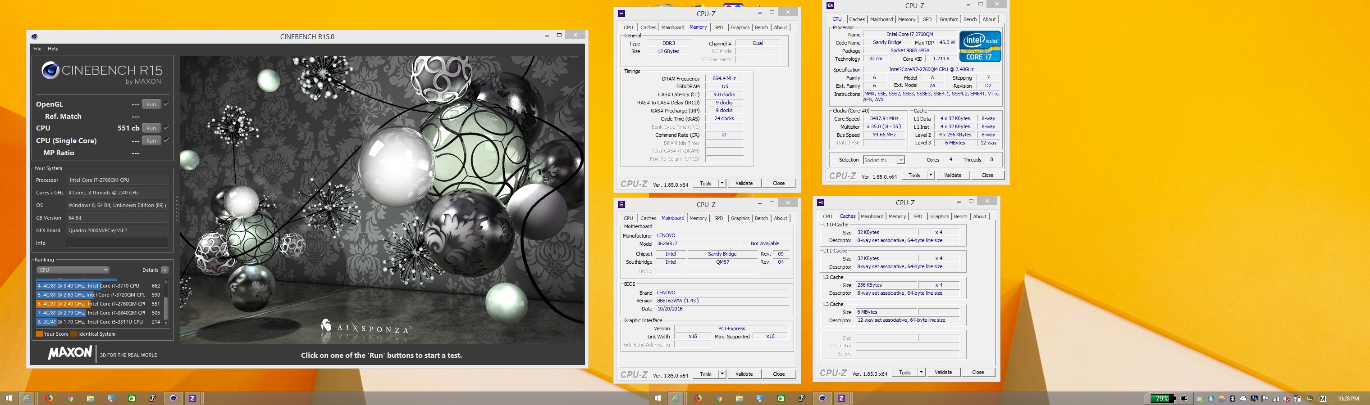The width and height of the screenshot is (1370, 405).
Task: Open the wireless signal bars tray icon
Action: [x=1275, y=399]
